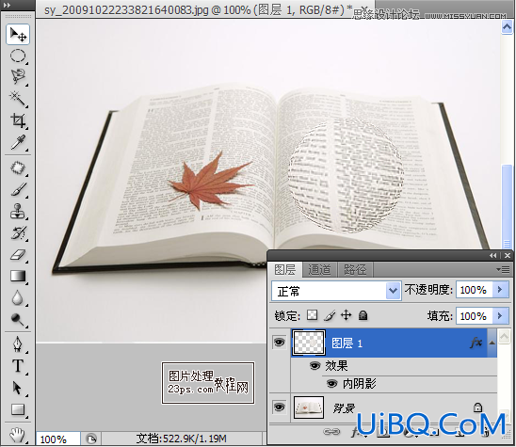Select the Pen tool
This screenshot has width=516, height=447.
18,344
